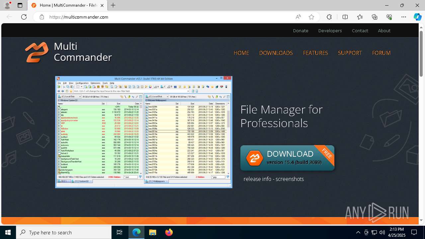The image size is (425, 239).
Task: Open the Windows Start menu
Action: (8, 232)
